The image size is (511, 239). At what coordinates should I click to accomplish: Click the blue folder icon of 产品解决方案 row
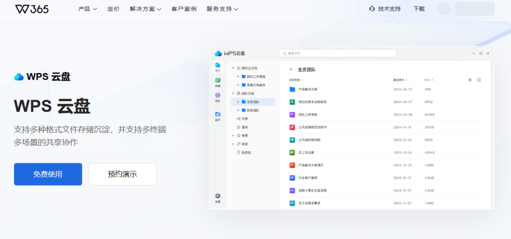pos(292,89)
